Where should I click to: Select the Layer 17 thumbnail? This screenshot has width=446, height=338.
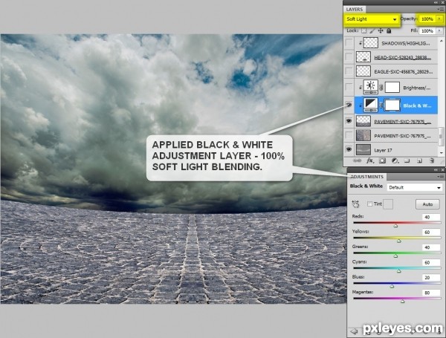363,149
